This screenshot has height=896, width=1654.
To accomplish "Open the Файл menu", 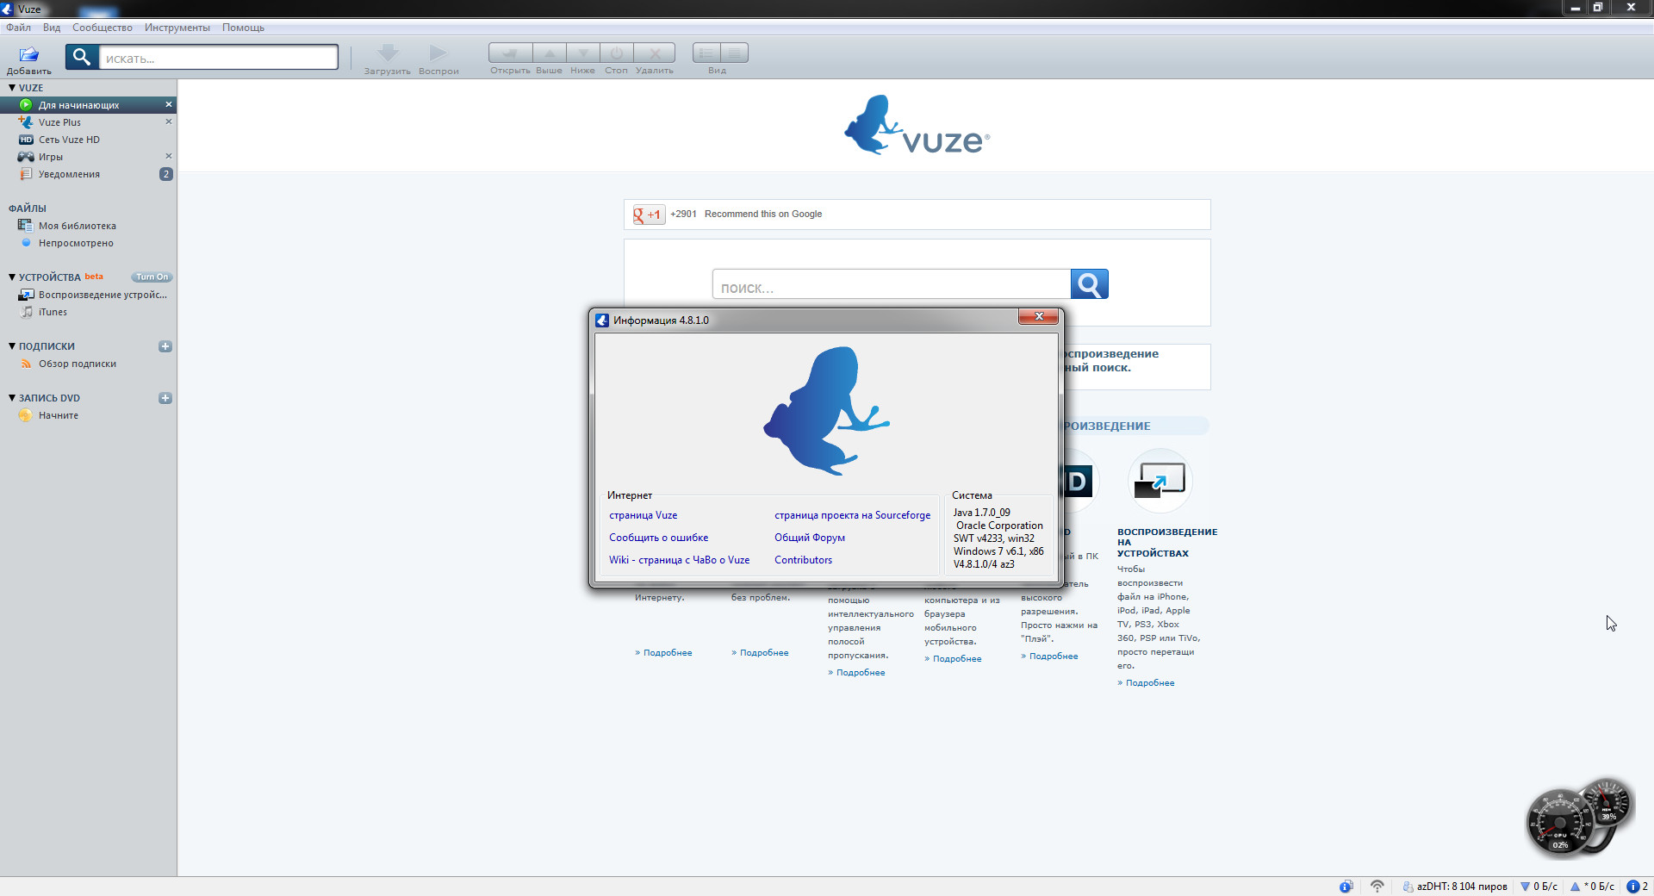I will tap(18, 28).
